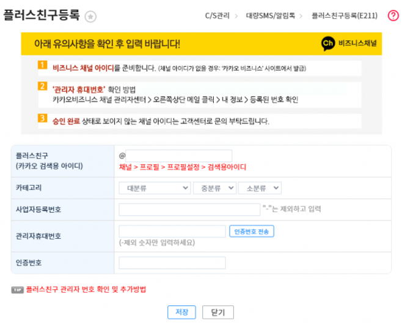Open 플러스친구 관리자 번호 확인 및 추가방법 link
This screenshot has height=325, width=402.
(x=86, y=290)
